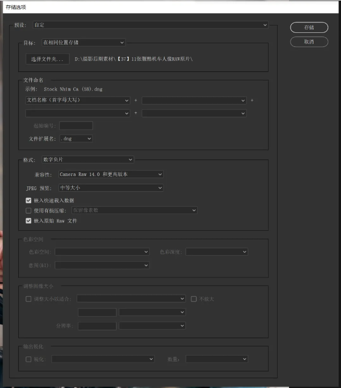The image size is (341, 388).
Task: Click the 存储 (Save) button
Action: pyautogui.click(x=309, y=28)
